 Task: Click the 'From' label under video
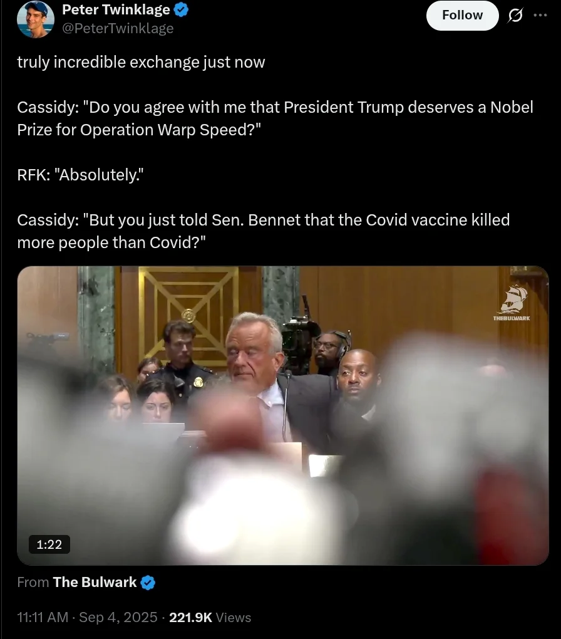[33, 583]
